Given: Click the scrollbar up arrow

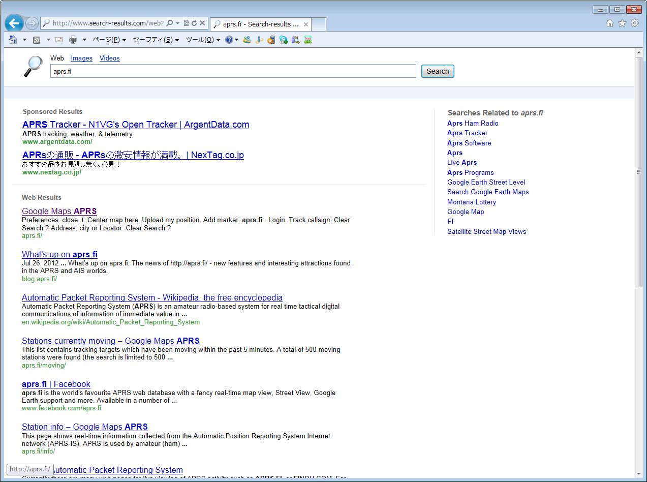Looking at the screenshot, I should 639,52.
